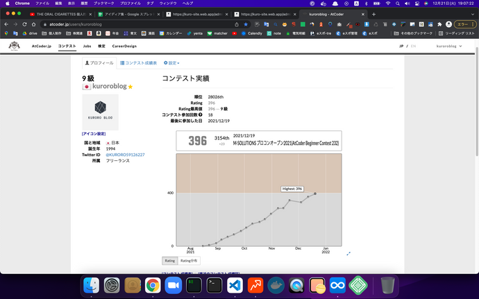Image resolution: width=479 pixels, height=299 pixels.
Task: Open the Google Maps bookmark icon
Action: [x=6, y=33]
